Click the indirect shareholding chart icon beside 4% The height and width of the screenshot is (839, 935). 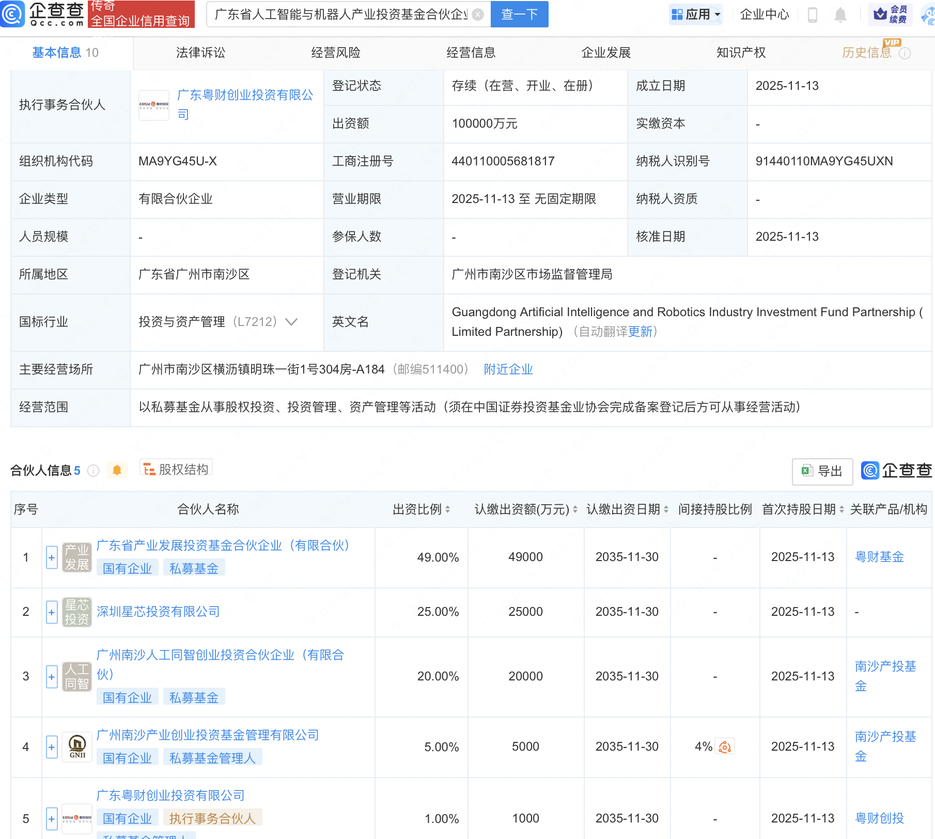pos(725,747)
